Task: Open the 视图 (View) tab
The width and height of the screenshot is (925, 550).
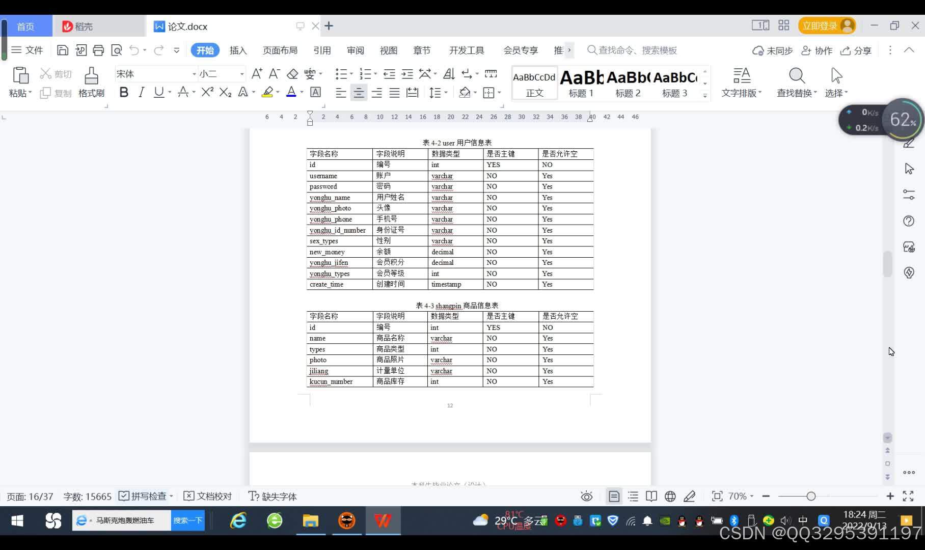Action: [389, 50]
